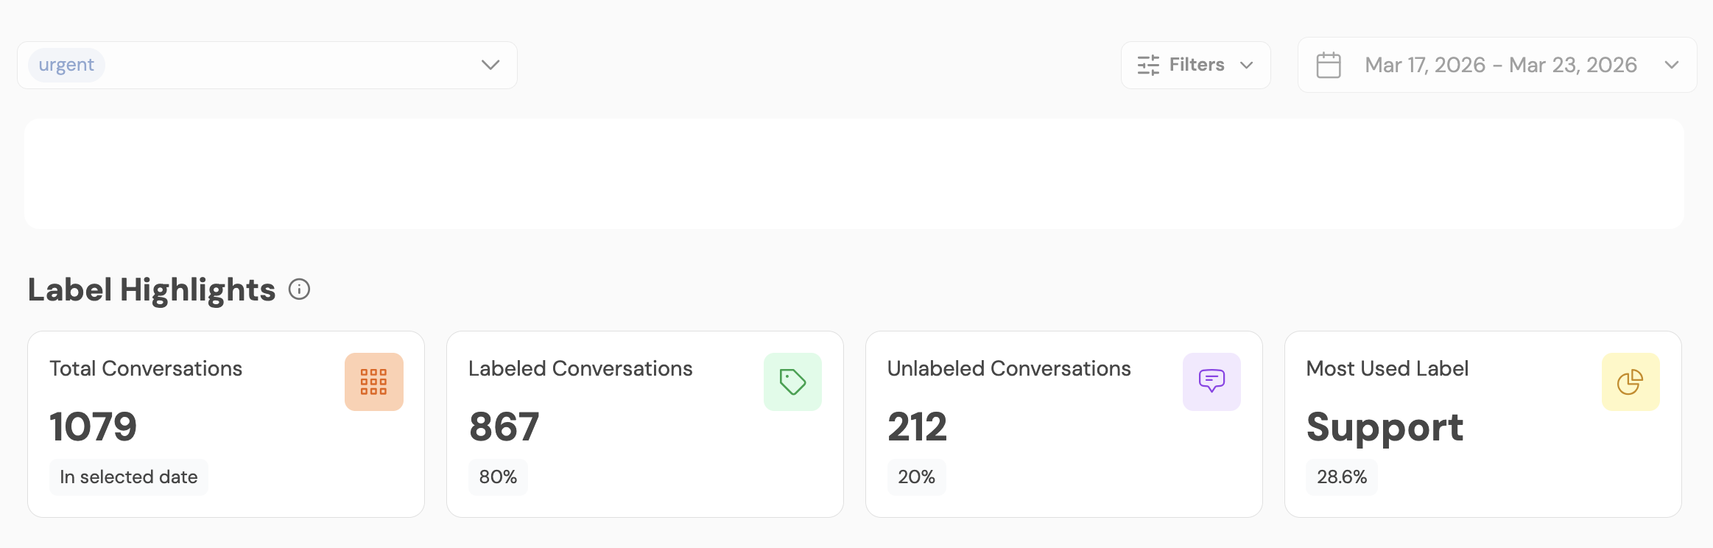Viewport: 1713px width, 548px height.
Task: Select the Support most used label value
Action: [x=1385, y=427]
